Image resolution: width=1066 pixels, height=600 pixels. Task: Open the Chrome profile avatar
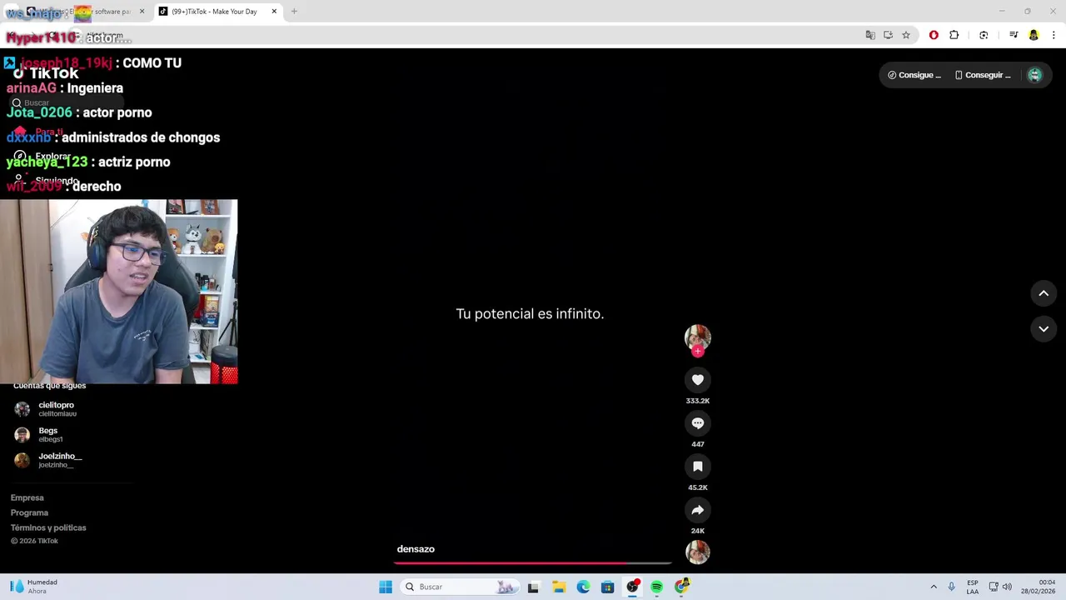pos(1034,35)
